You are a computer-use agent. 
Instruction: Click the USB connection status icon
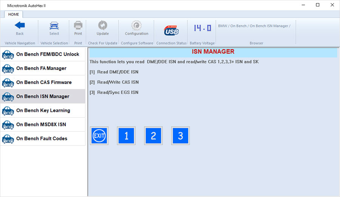171,30
